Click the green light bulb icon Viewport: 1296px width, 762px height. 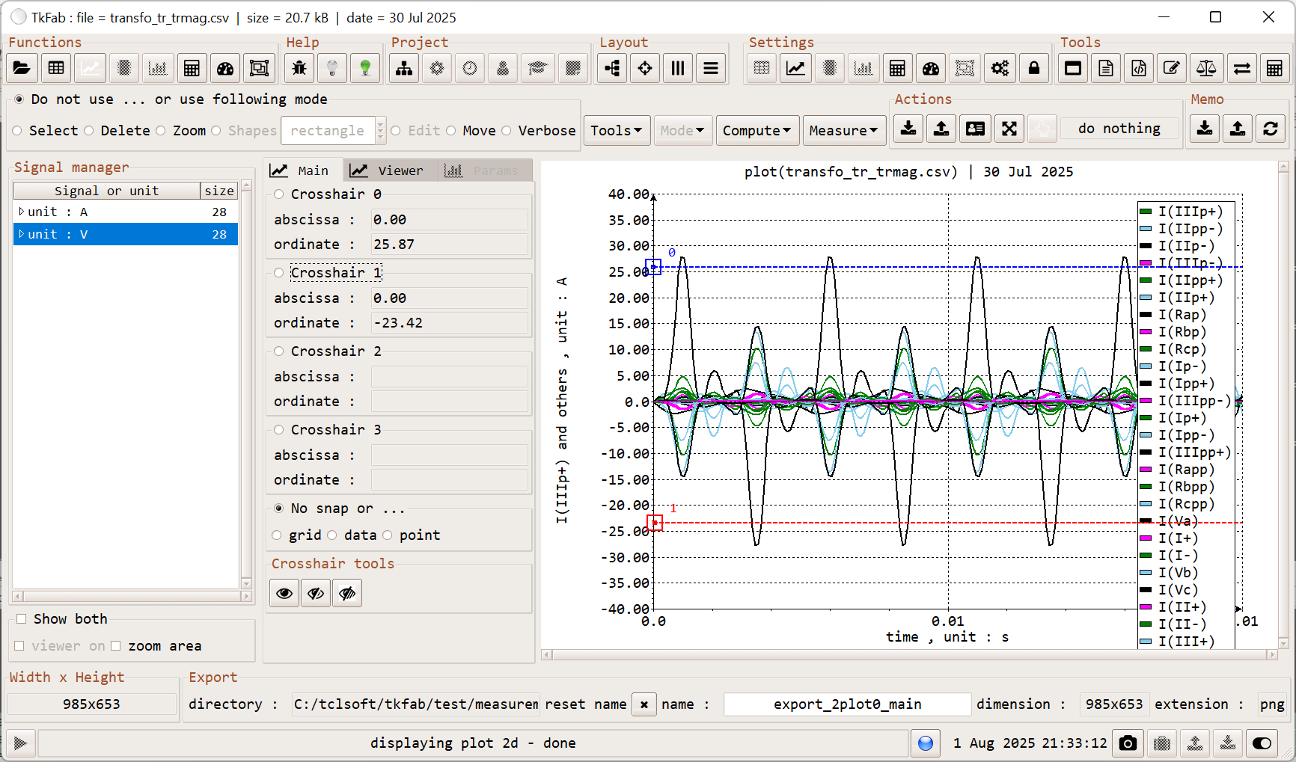(365, 69)
